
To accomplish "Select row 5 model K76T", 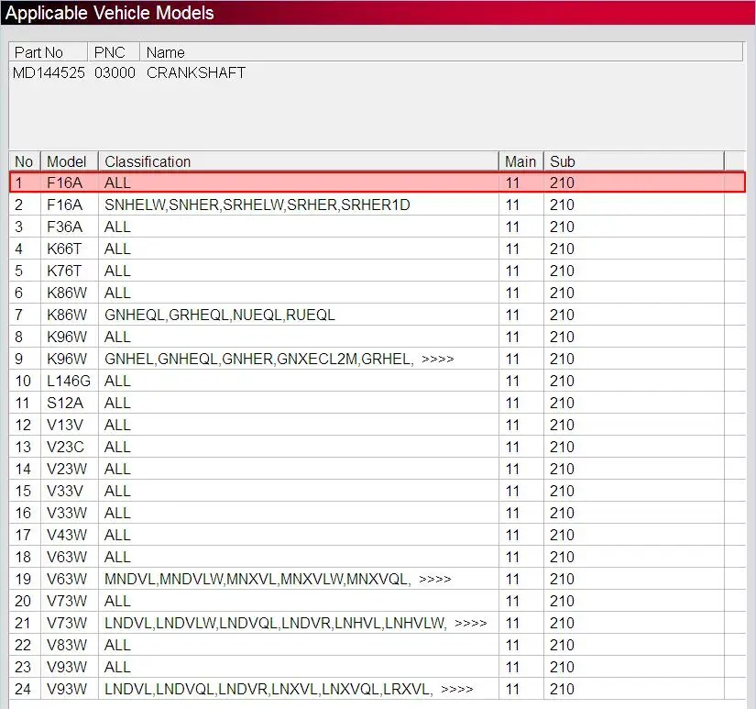I will click(64, 271).
